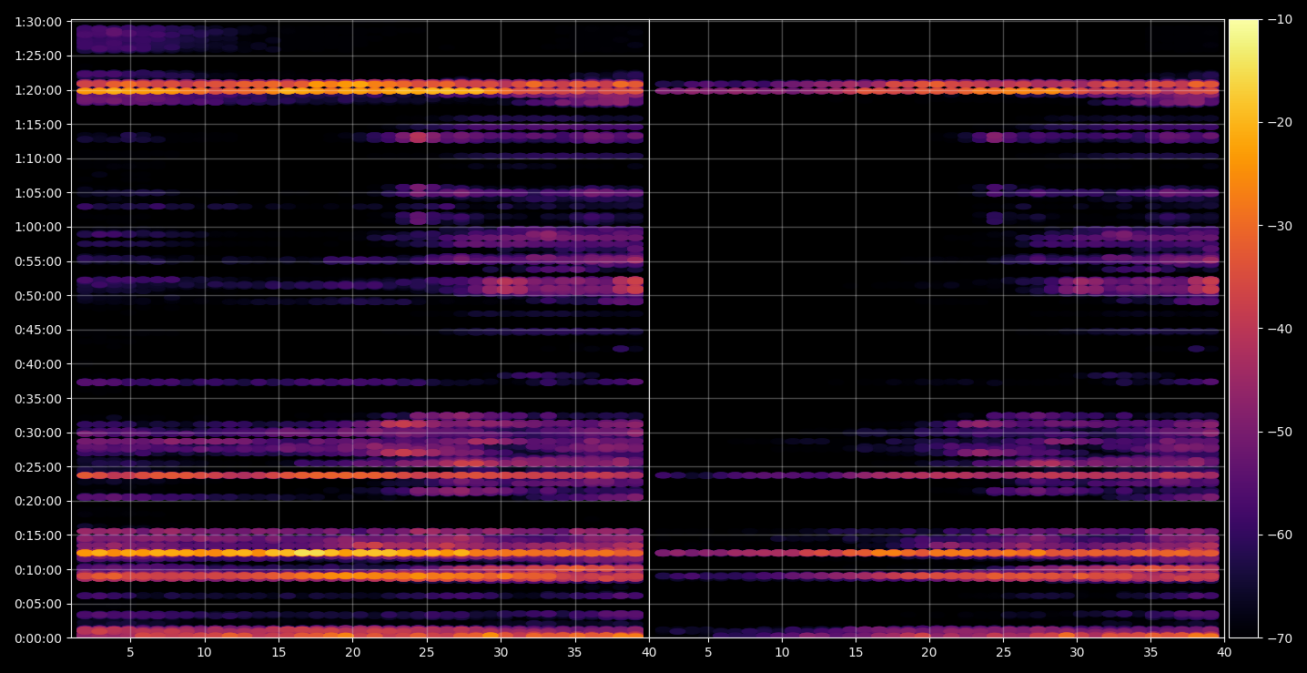The width and height of the screenshot is (1307, 673).
Task: Click x-axis label 5 under the right plot
Action: [x=708, y=652]
